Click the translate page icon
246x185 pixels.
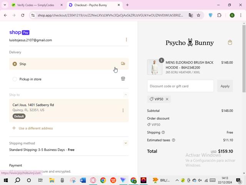pyautogui.click(x=191, y=15)
